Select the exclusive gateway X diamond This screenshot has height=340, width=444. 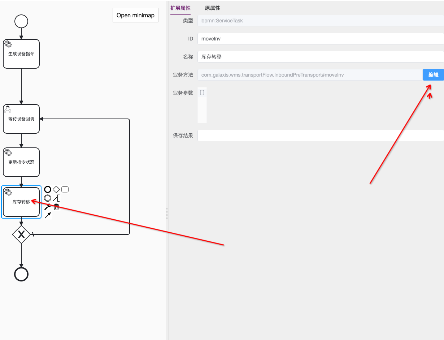tap(21, 234)
